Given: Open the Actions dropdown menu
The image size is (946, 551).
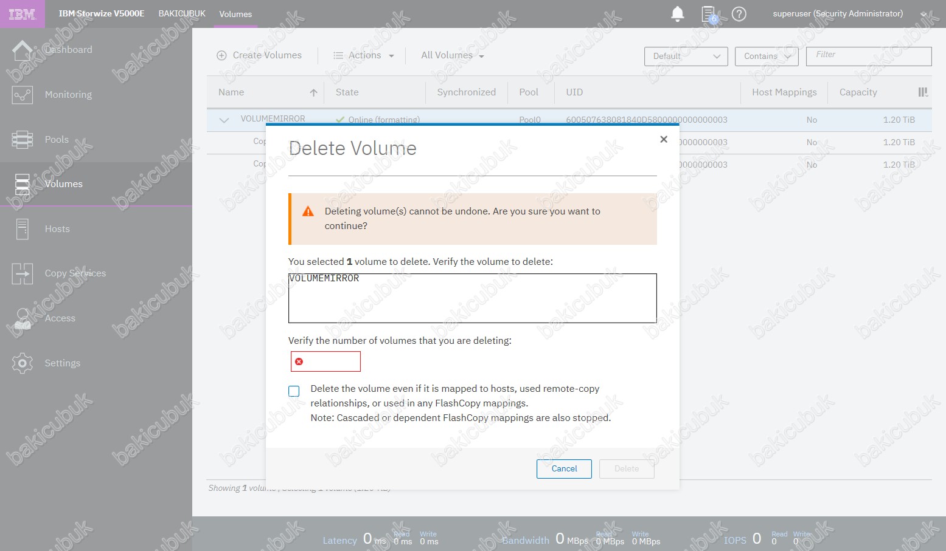Looking at the screenshot, I should pyautogui.click(x=364, y=55).
